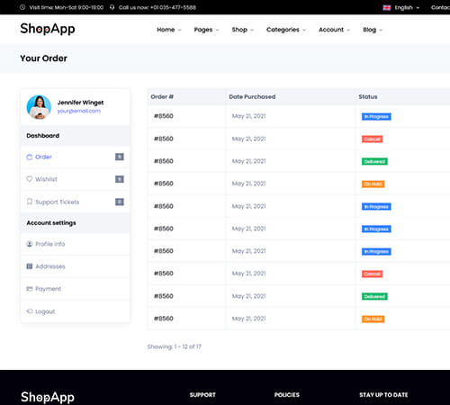Click the Order bag icon in sidebar

(x=30, y=157)
